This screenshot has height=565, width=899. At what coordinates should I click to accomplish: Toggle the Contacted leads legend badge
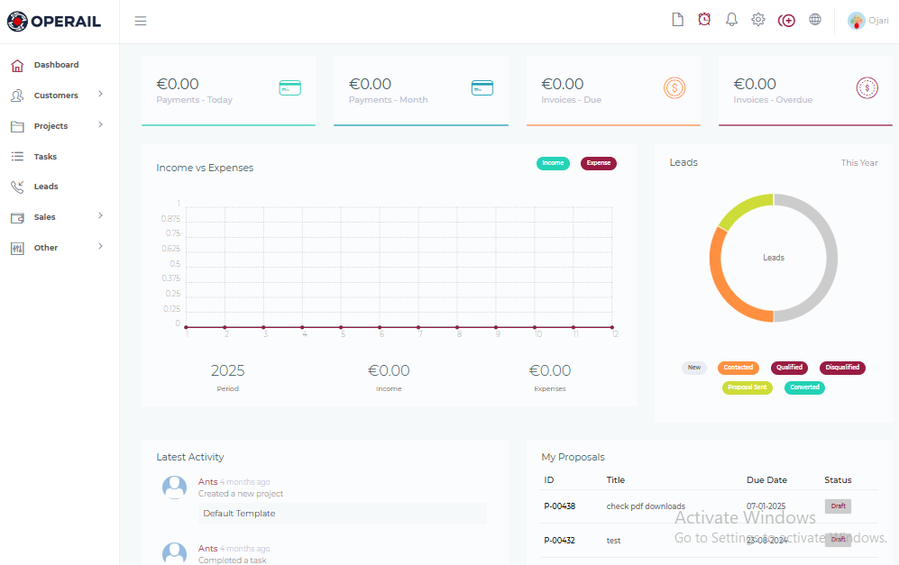click(x=738, y=368)
